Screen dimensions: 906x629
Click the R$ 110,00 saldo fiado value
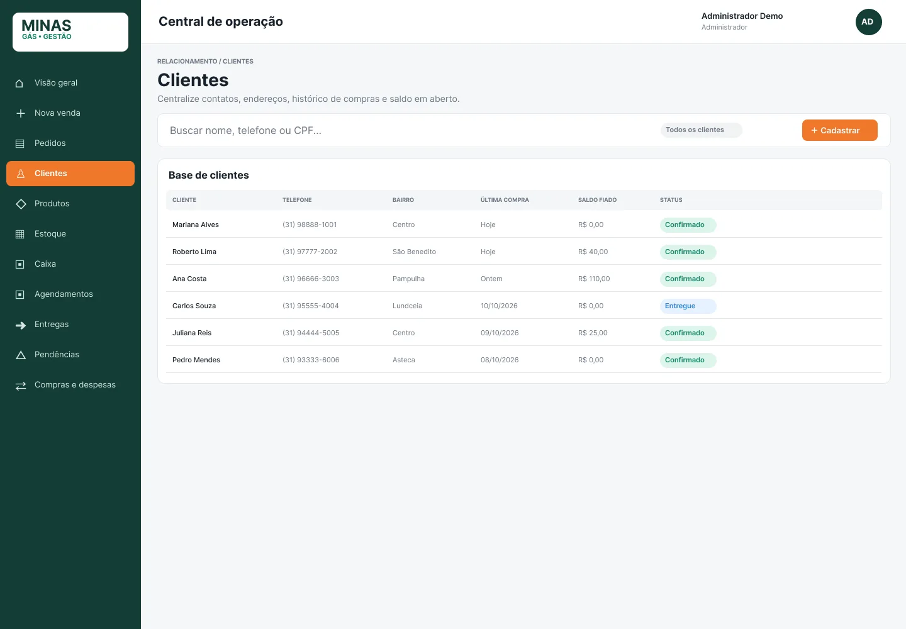(594, 279)
